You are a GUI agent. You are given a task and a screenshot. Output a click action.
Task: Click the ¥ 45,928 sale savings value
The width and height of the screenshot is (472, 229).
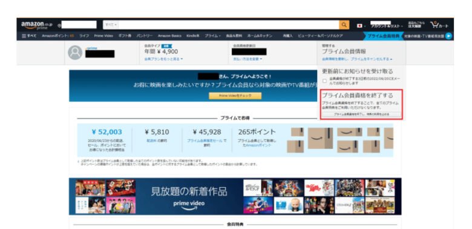[207, 132]
